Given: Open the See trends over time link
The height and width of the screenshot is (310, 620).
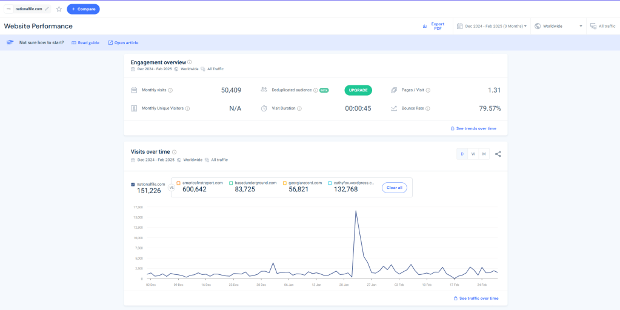Looking at the screenshot, I should click(473, 128).
